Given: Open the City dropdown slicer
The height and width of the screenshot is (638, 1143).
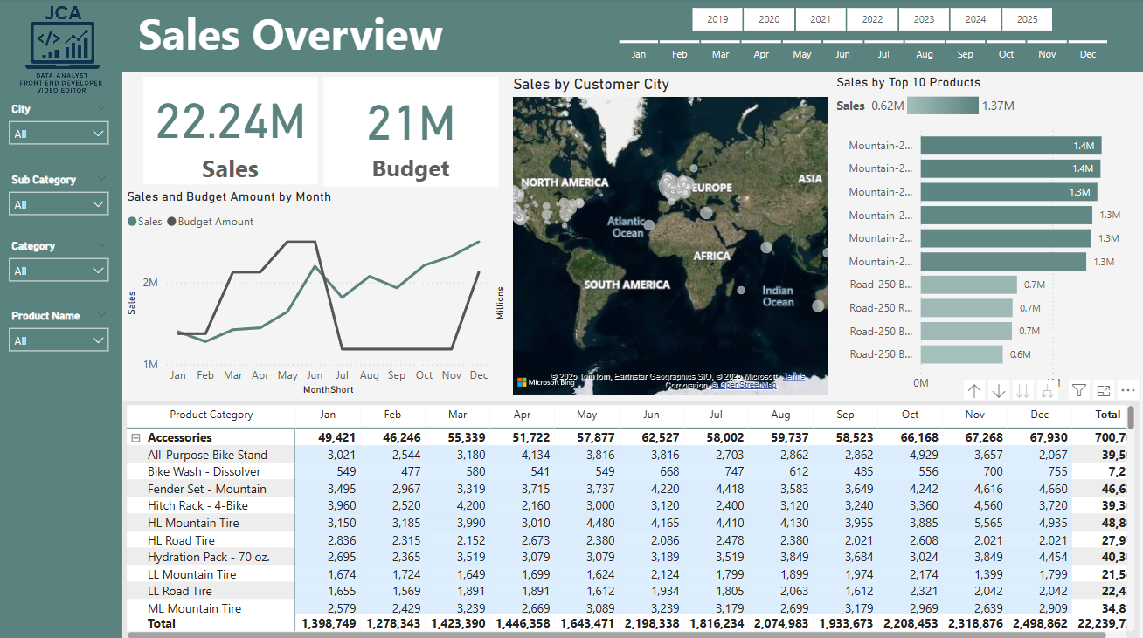Looking at the screenshot, I should tap(59, 134).
